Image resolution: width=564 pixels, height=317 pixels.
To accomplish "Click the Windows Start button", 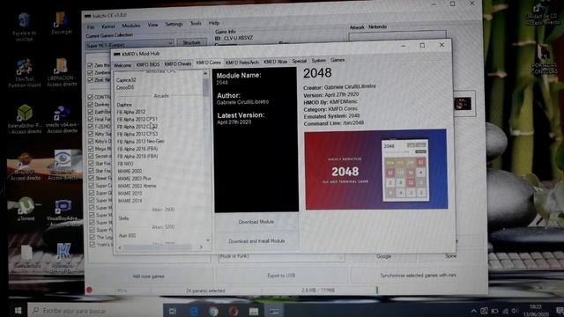I will pyautogui.click(x=17, y=310).
